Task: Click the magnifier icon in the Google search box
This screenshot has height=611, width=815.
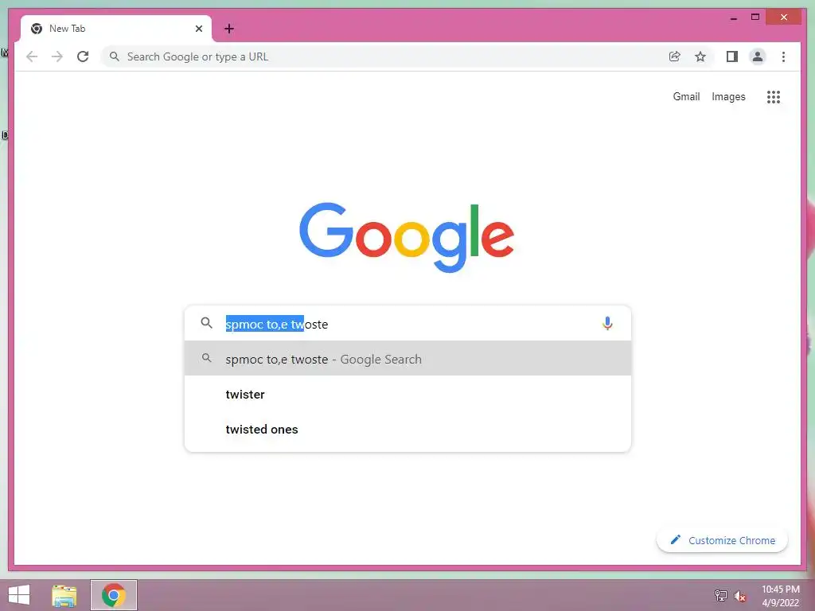Action: coord(206,323)
